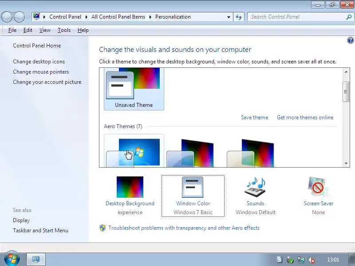Open the File menu
Screen dimensions: 355x266
point(12,30)
